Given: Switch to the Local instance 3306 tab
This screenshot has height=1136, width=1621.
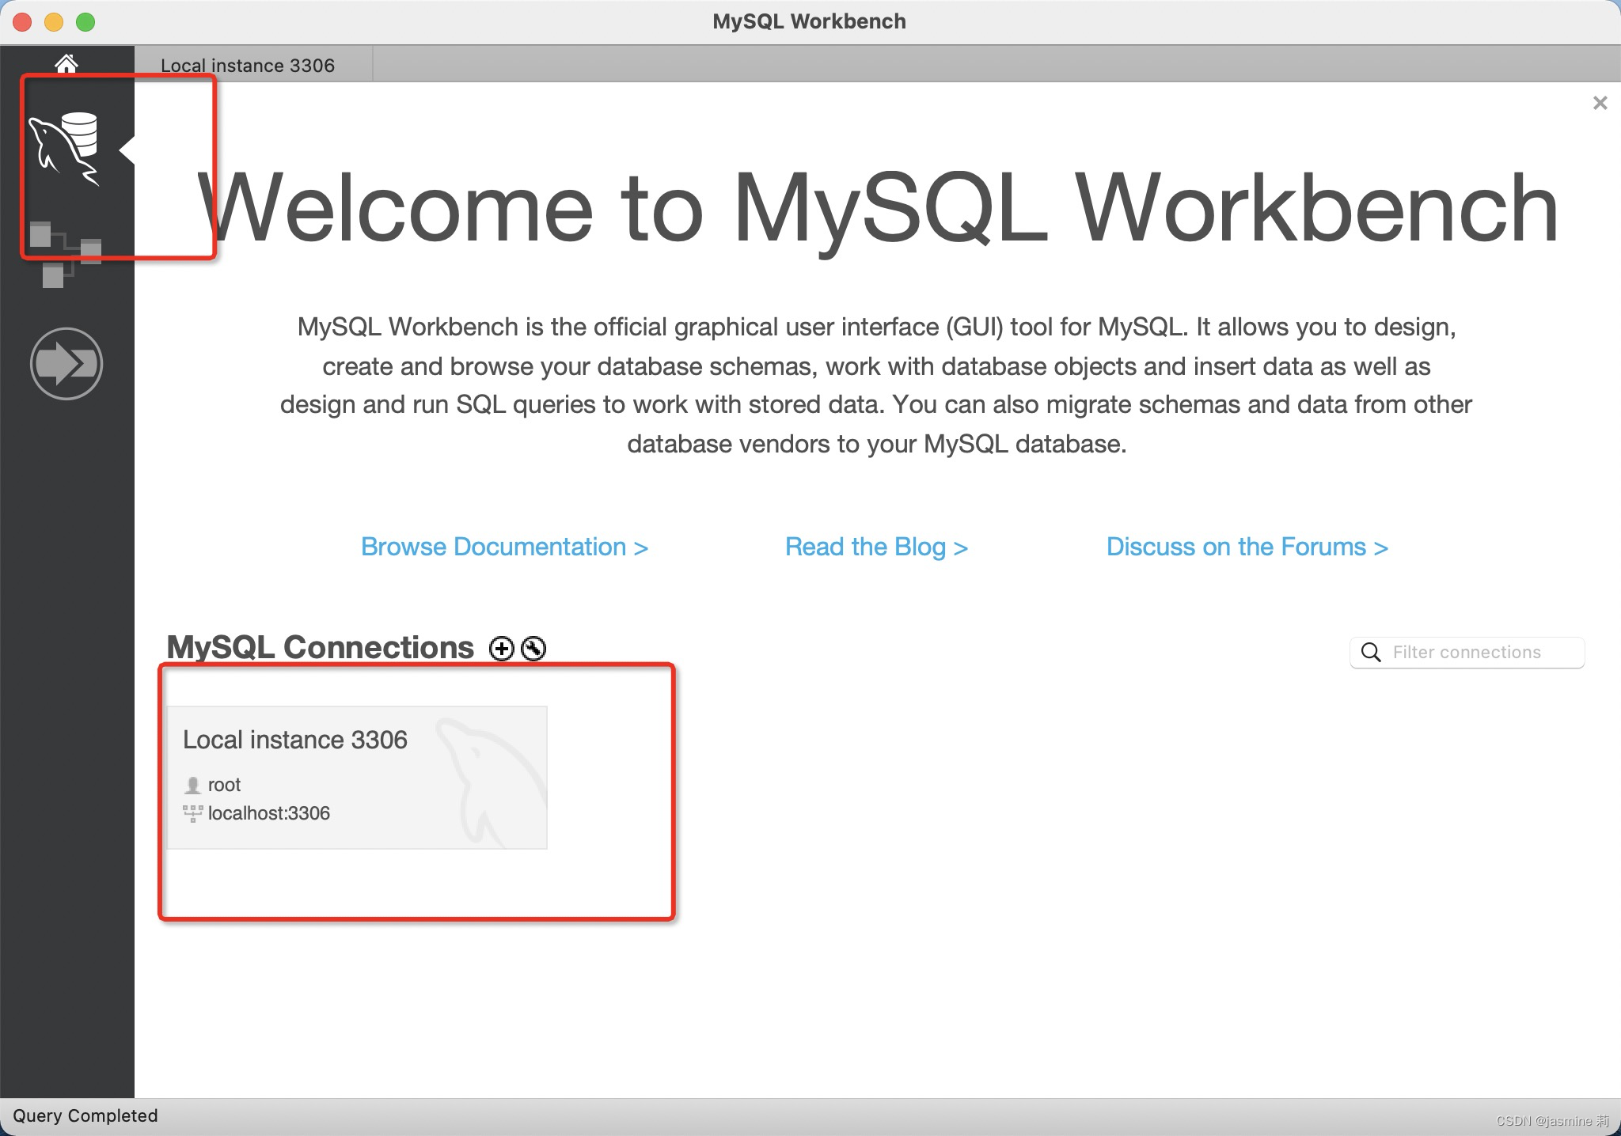Looking at the screenshot, I should point(248,65).
